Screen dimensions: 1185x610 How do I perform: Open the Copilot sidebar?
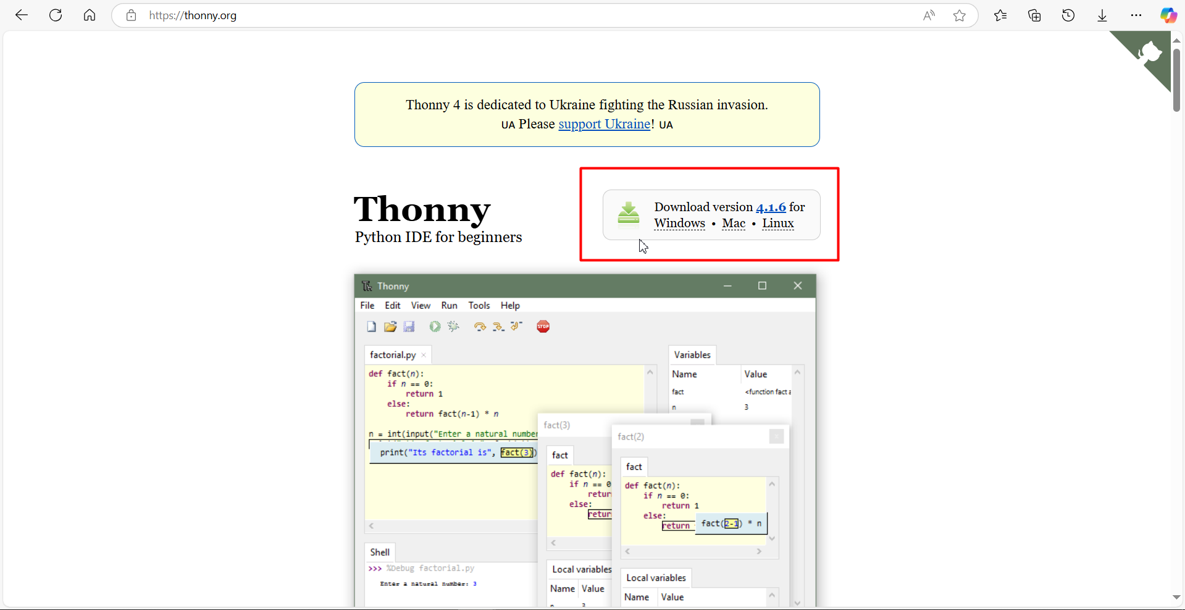1168,15
